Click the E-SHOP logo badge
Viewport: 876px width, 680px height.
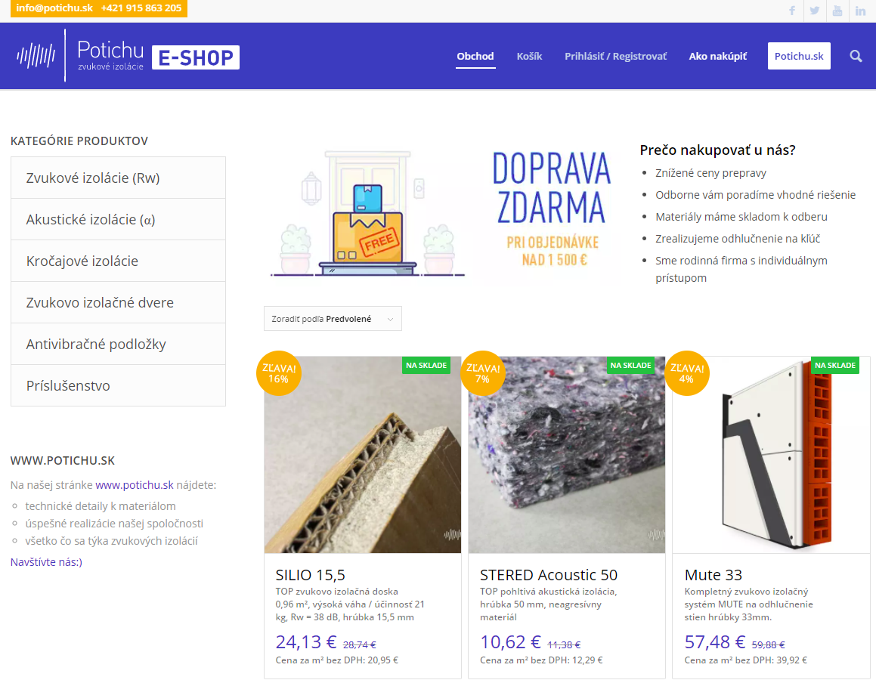[x=196, y=57]
